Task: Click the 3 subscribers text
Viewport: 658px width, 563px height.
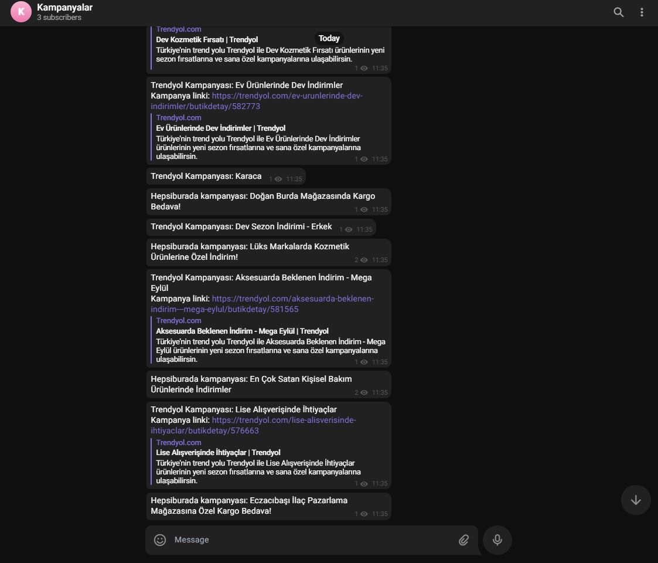Action: point(59,18)
